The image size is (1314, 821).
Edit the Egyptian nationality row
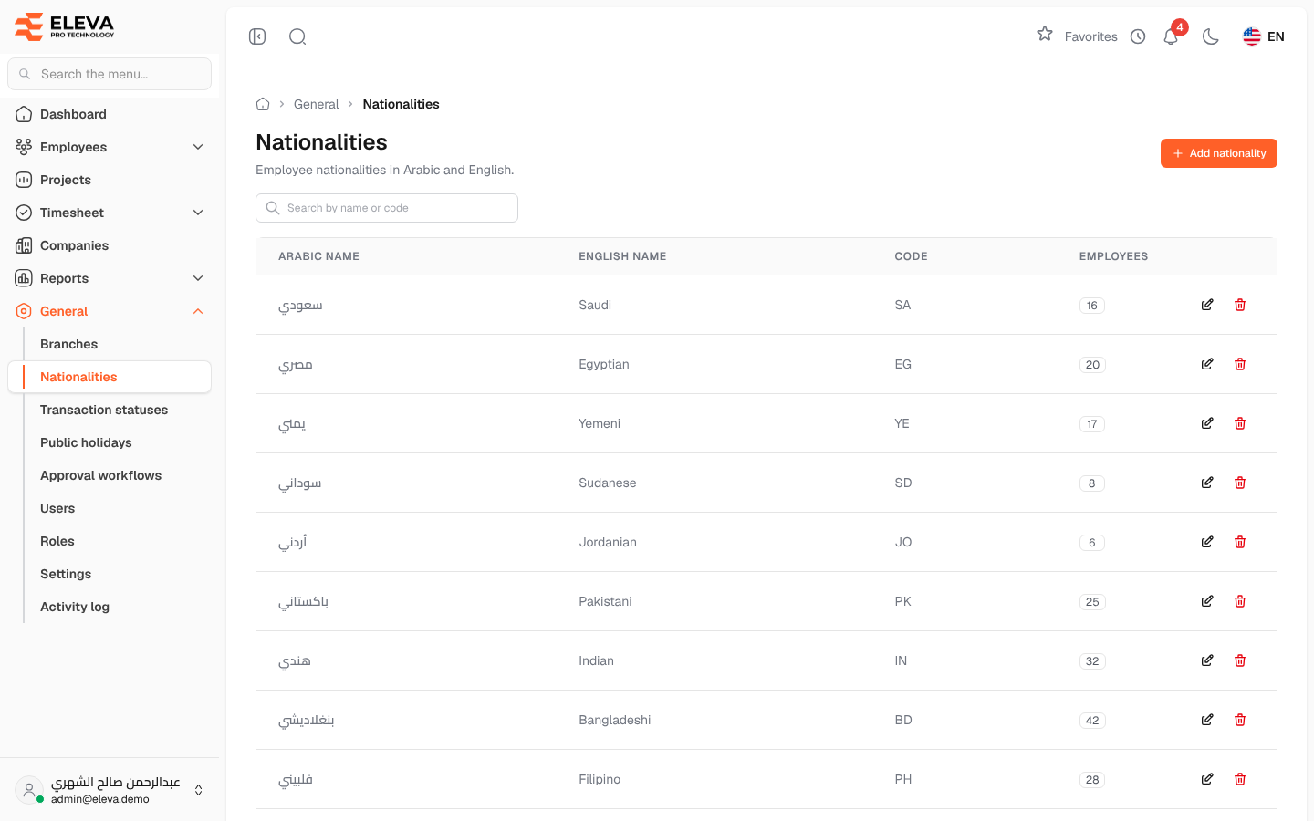point(1207,364)
